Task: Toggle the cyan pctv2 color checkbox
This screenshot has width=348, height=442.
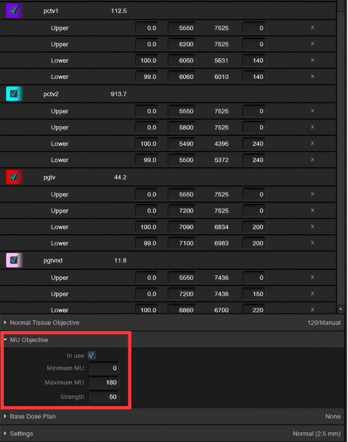Action: tap(14, 94)
